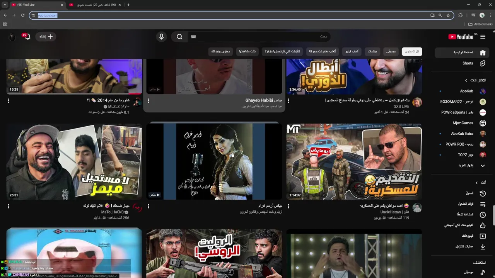Image resolution: width=495 pixels, height=278 pixels.
Task: Click the install app icon in address bar
Action: click(432, 15)
